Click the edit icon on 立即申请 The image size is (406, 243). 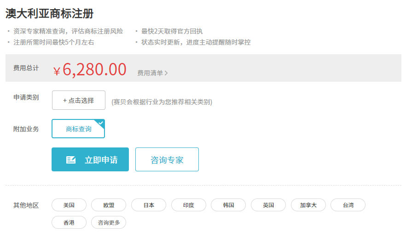coord(71,160)
